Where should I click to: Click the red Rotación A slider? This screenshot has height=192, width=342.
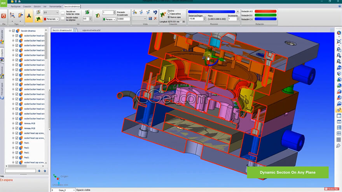pyautogui.click(x=265, y=11)
